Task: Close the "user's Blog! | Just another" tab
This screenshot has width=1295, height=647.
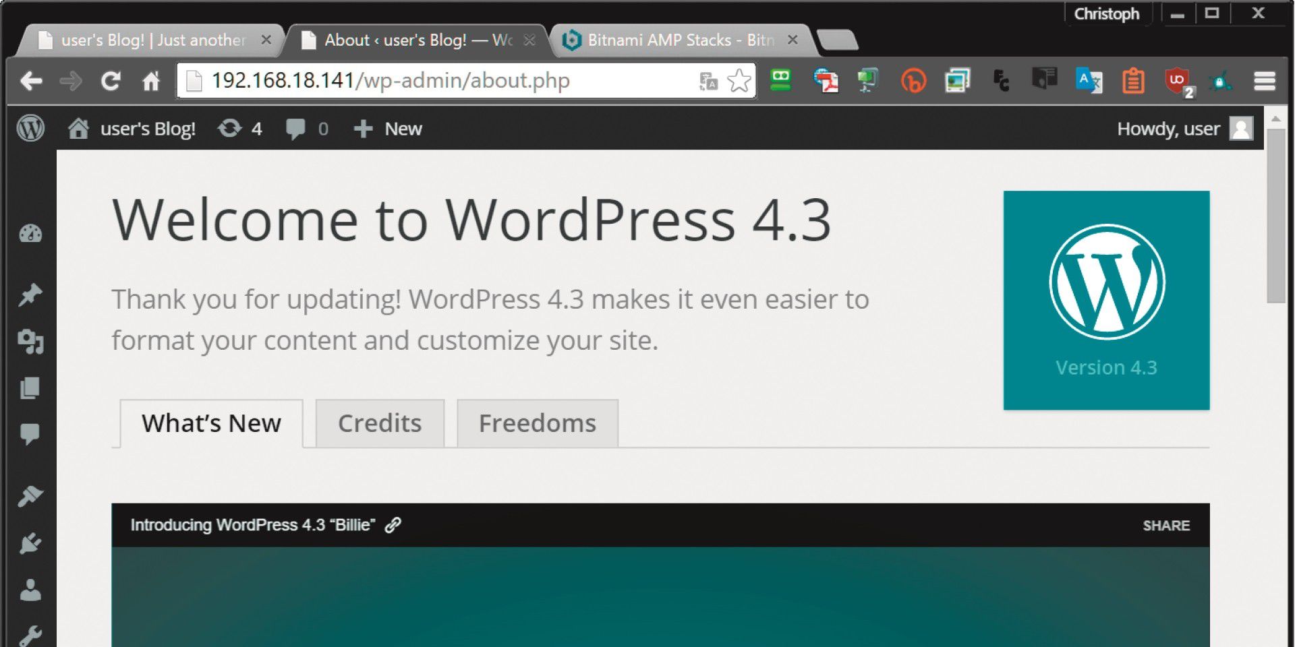Action: click(x=266, y=40)
